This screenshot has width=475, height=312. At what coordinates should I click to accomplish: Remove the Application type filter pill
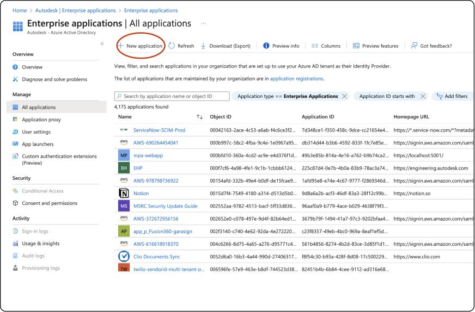click(344, 96)
